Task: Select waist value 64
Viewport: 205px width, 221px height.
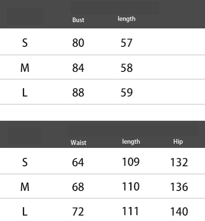Action: (x=78, y=162)
